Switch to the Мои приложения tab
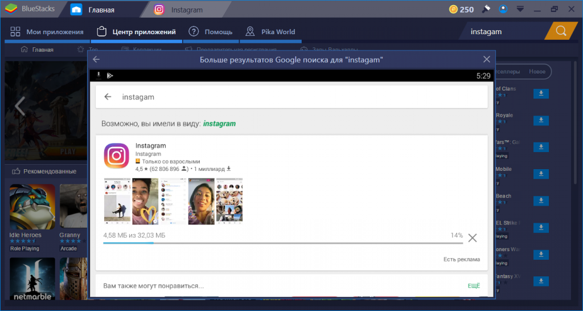Screen dimensions: 583x311 pyautogui.click(x=47, y=32)
